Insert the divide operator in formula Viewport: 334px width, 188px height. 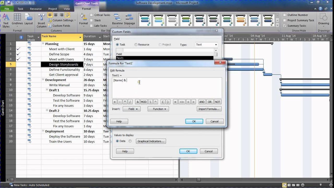(x=130, y=102)
